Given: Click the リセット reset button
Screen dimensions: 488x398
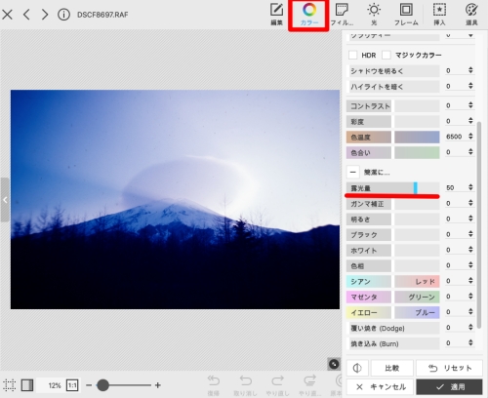Looking at the screenshot, I should tap(449, 368).
